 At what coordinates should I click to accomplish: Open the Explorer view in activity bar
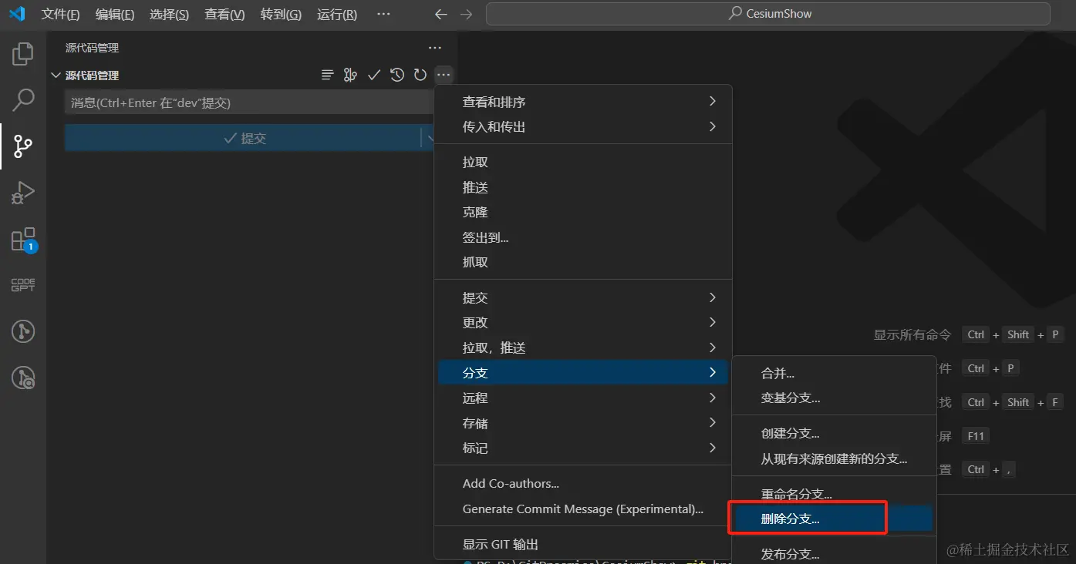(x=23, y=54)
